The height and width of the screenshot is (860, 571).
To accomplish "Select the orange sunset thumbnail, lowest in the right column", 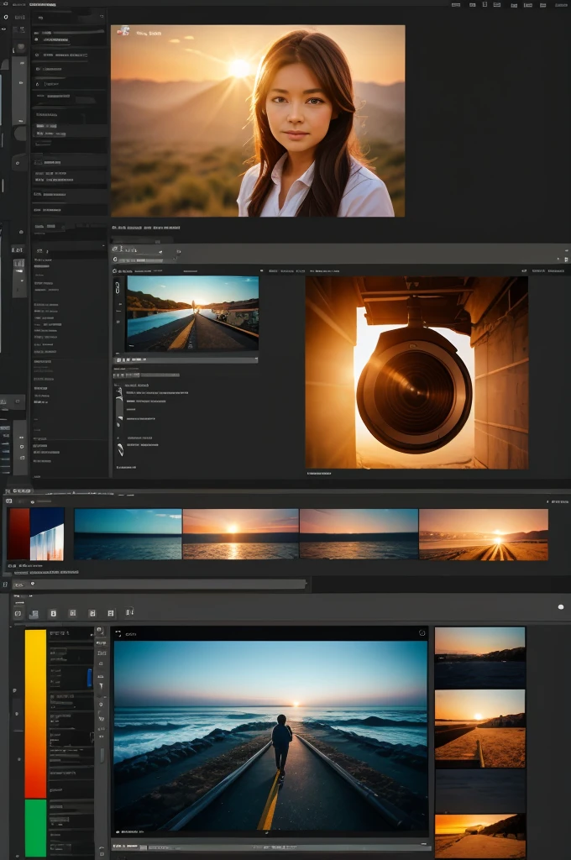I will [480, 837].
